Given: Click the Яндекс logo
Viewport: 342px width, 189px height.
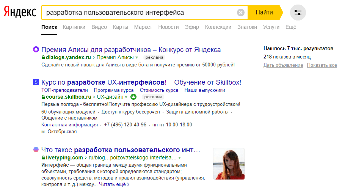Looking at the screenshot, I should coord(20,12).
